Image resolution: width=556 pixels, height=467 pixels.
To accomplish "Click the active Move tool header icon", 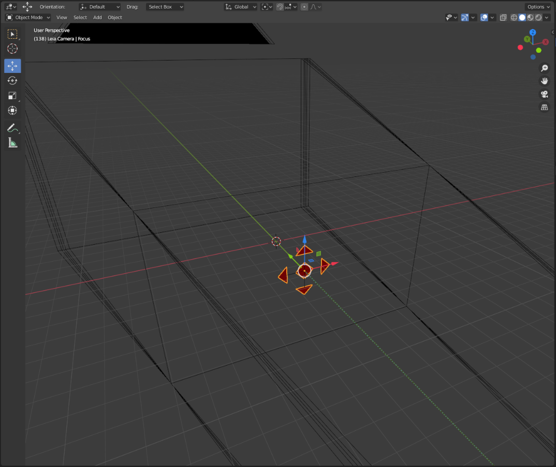I will 27,7.
